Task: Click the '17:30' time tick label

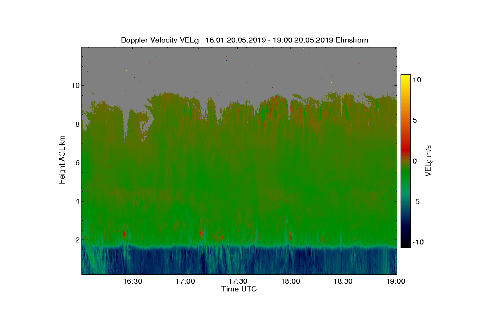Action: (x=238, y=281)
